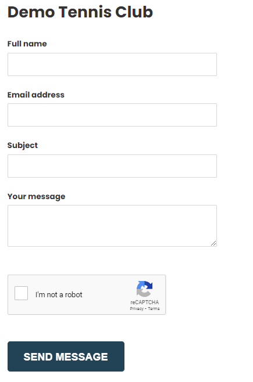Click the Your message label
Screen dimensions: 253x382
tap(37, 196)
